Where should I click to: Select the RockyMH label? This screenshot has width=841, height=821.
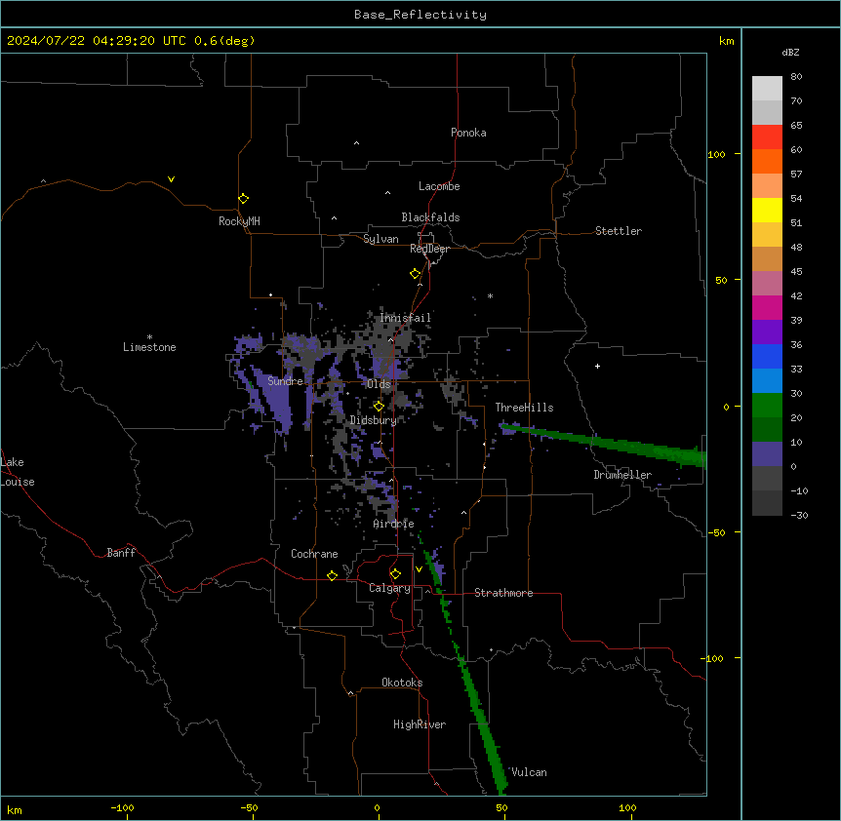239,221
